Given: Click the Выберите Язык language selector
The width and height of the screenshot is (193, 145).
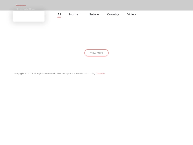Looking at the screenshot, I should 26,9.
